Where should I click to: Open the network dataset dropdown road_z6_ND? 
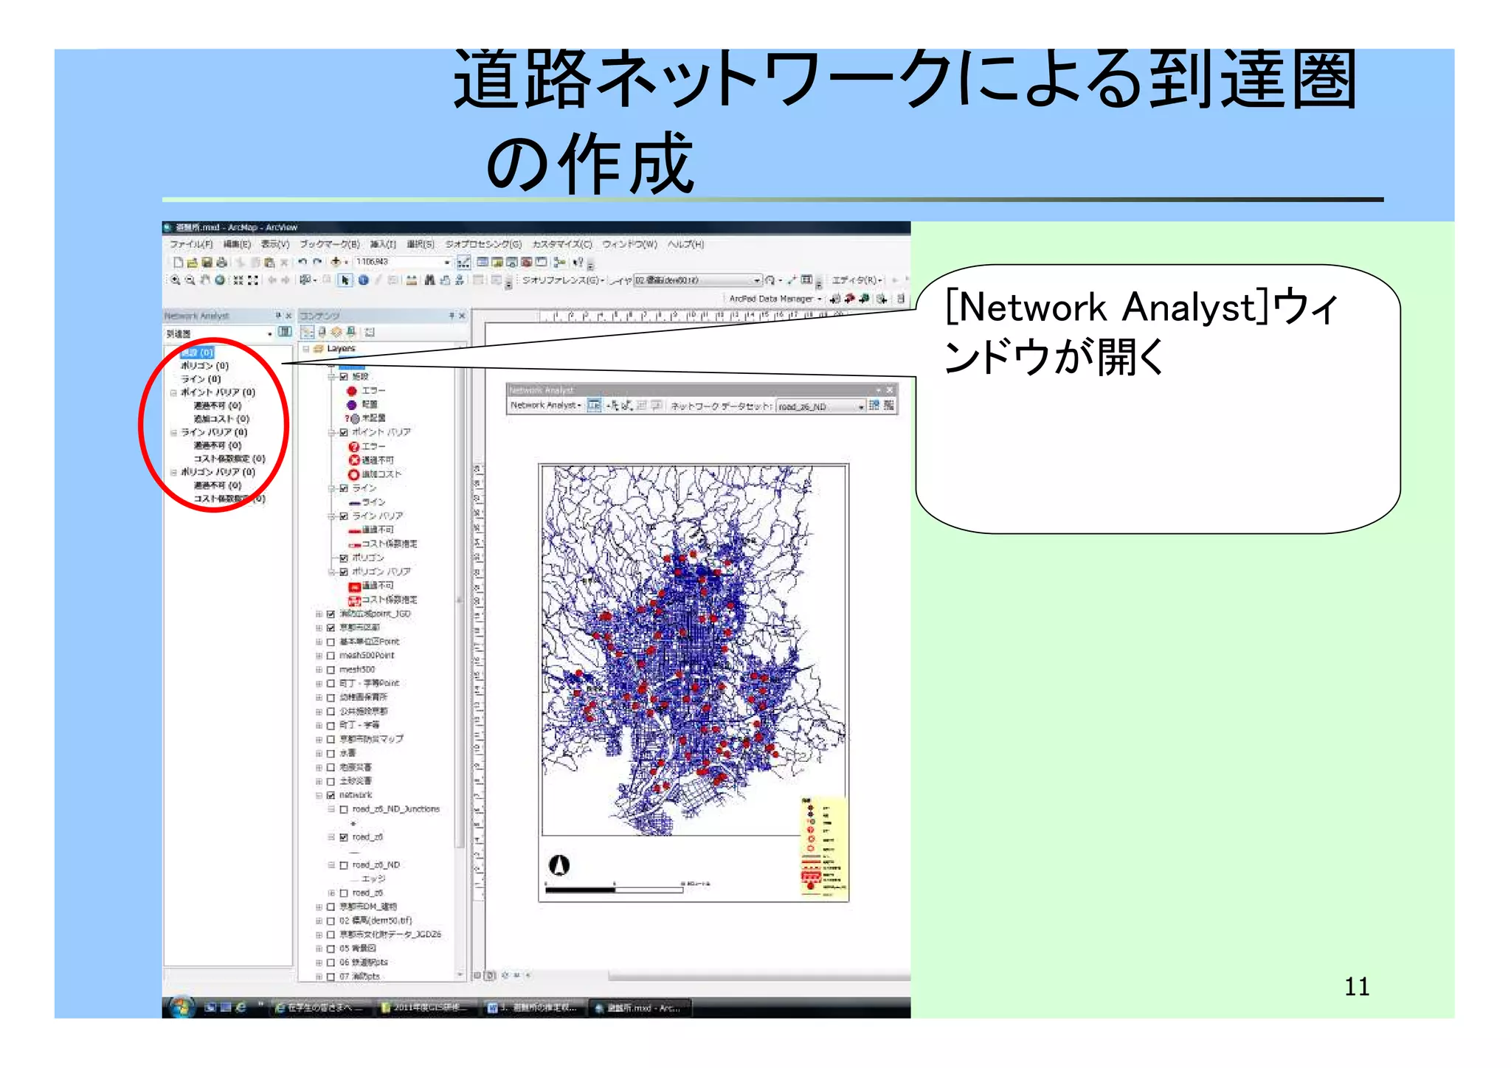click(861, 406)
